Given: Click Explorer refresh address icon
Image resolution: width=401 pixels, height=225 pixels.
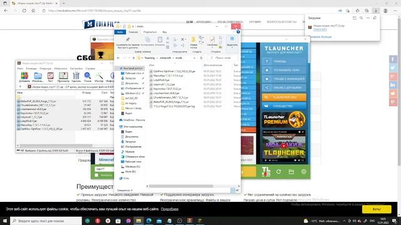Looking at the screenshot, I should [x=201, y=58].
